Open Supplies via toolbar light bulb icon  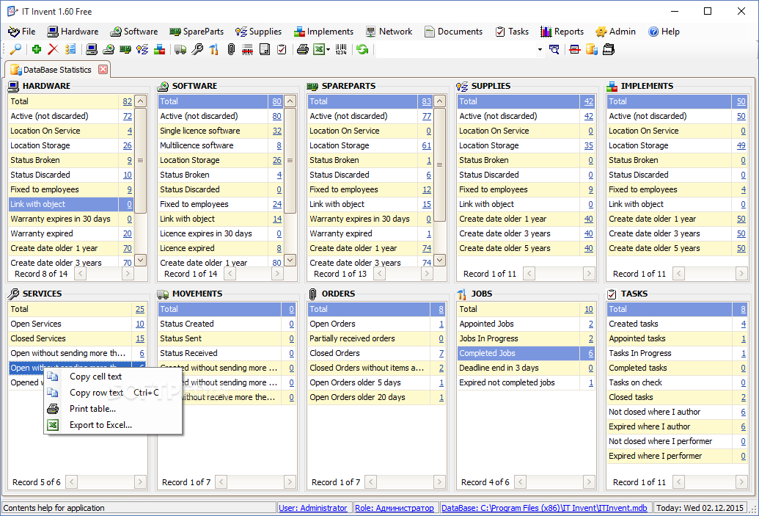[x=142, y=49]
